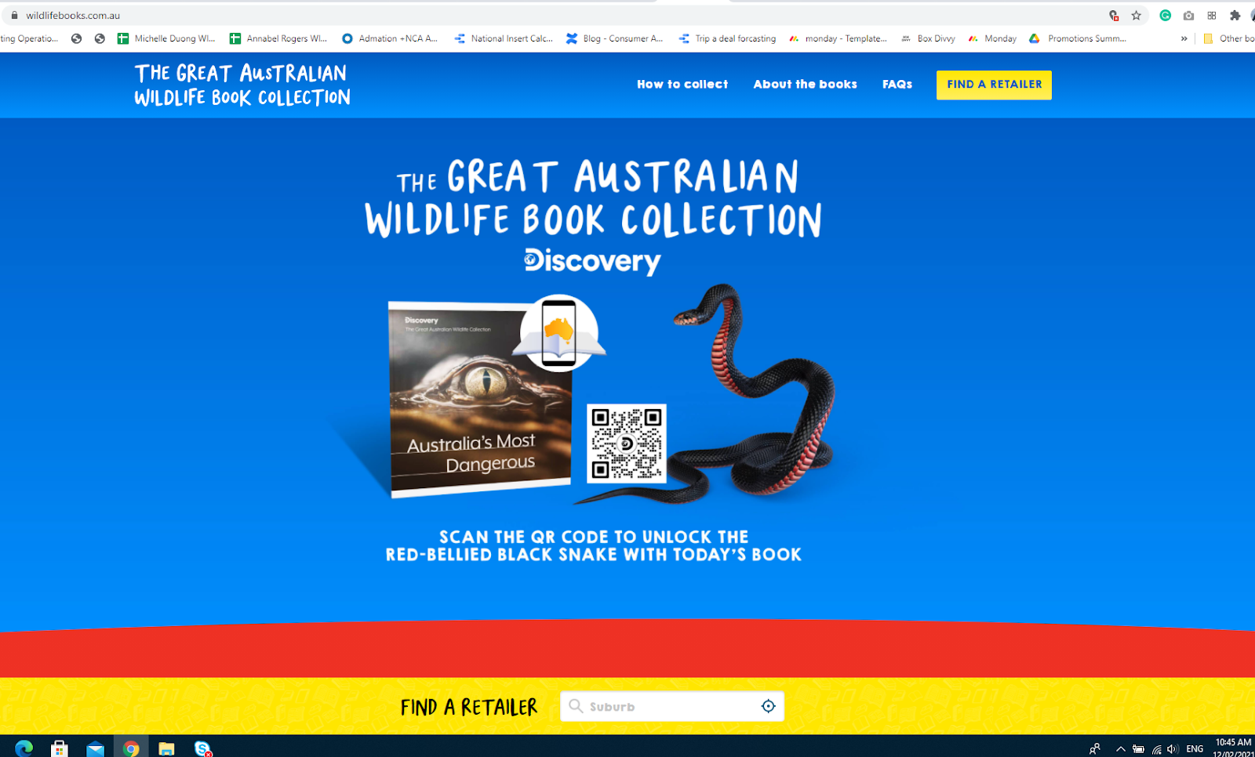This screenshot has height=757, width=1255.
Task: Click the Great Australian Wildlife header logo
Action: point(242,85)
